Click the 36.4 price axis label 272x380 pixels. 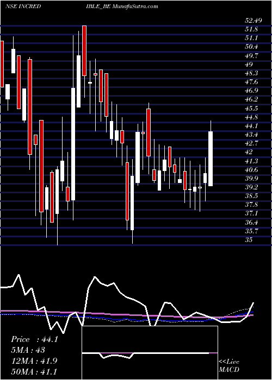tap(251, 222)
